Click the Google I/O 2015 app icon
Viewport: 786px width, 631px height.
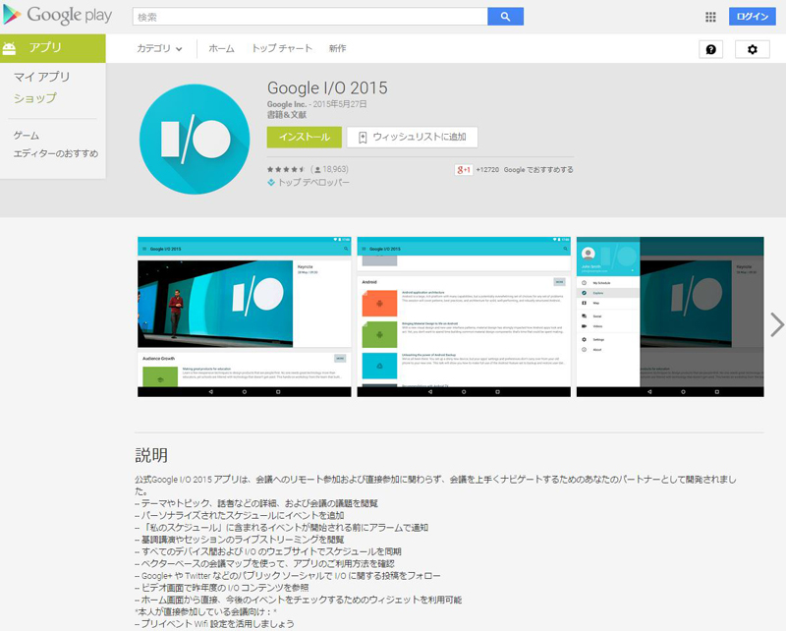(x=195, y=139)
